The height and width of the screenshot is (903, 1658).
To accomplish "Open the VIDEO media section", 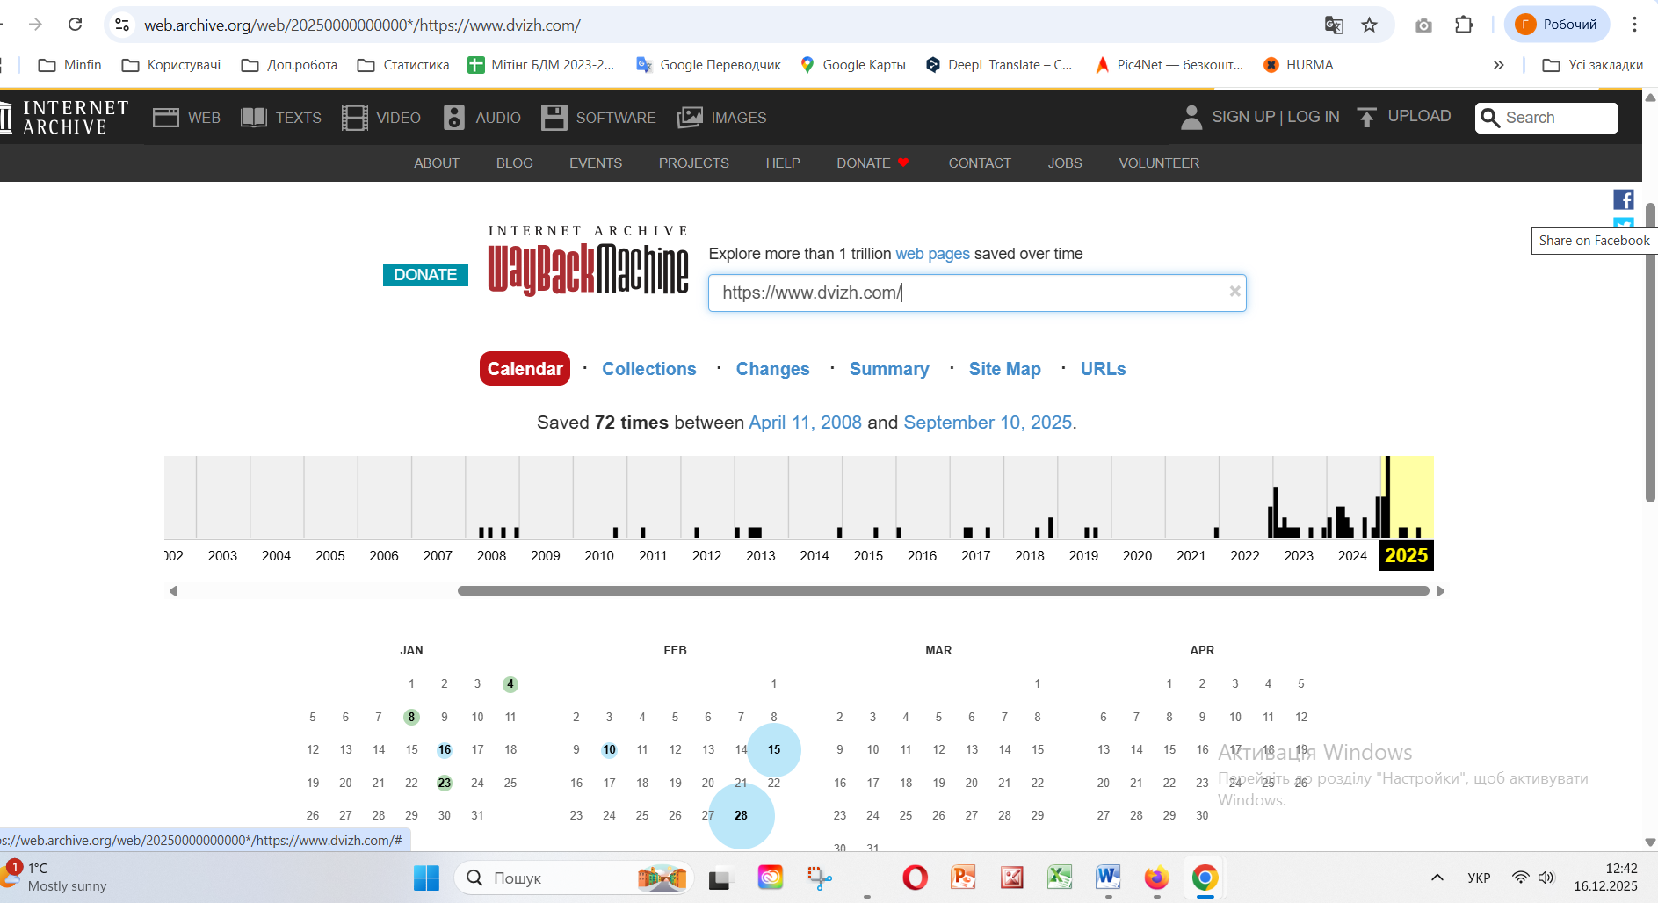I will tap(381, 118).
